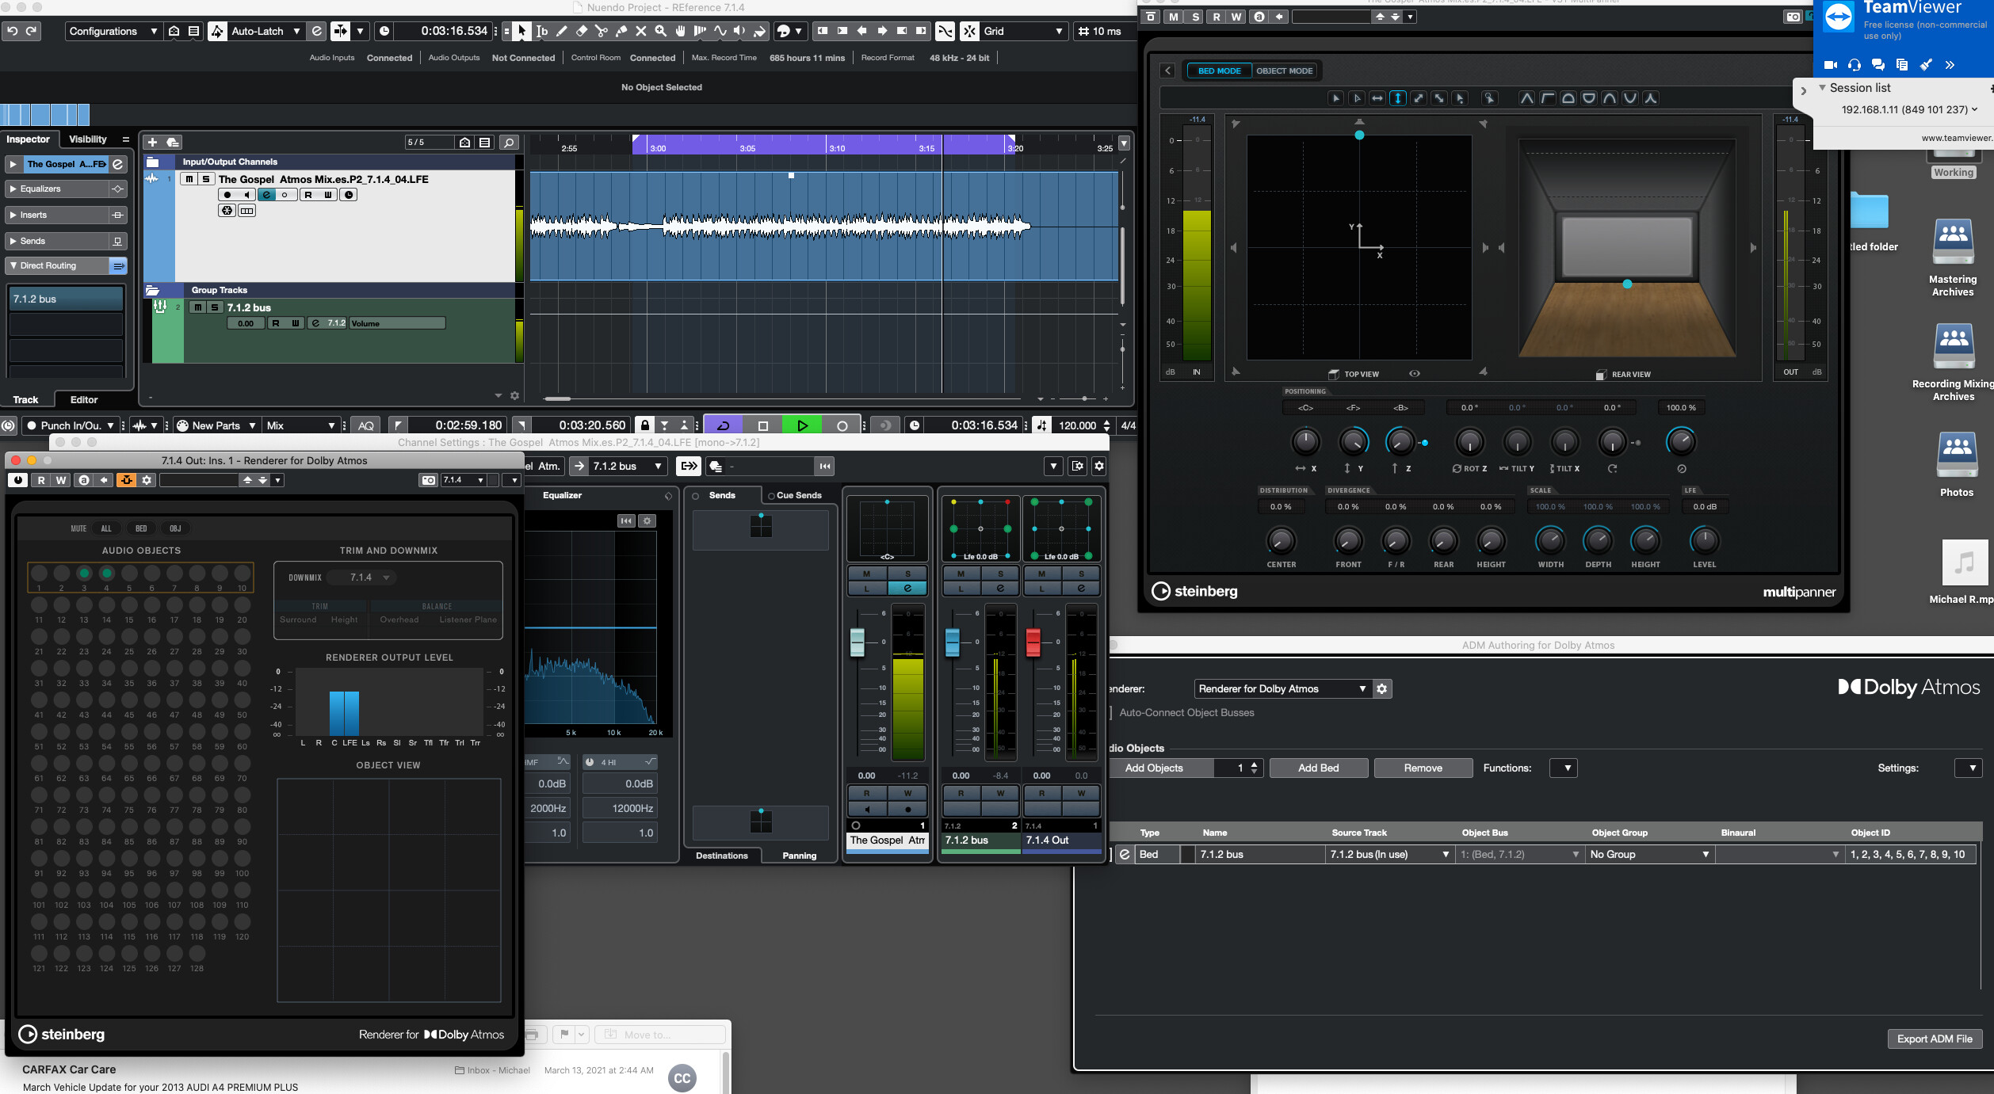The width and height of the screenshot is (1994, 1094).
Task: Click the LEVEL knob in MultiPanner LFE section
Action: pyautogui.click(x=1704, y=540)
